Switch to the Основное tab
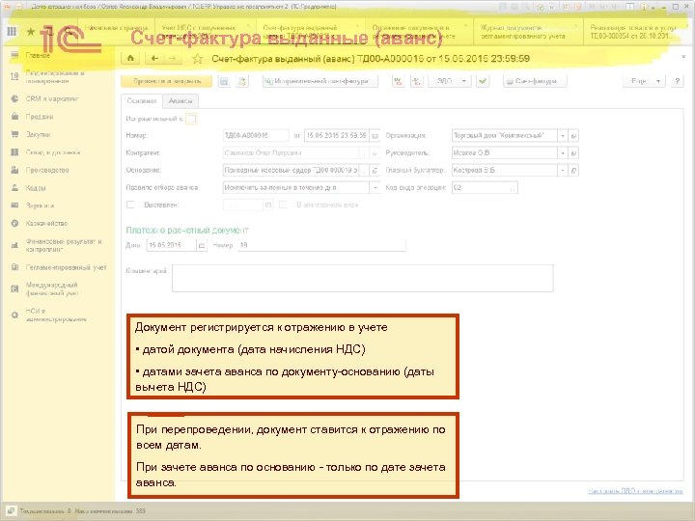 [x=142, y=101]
